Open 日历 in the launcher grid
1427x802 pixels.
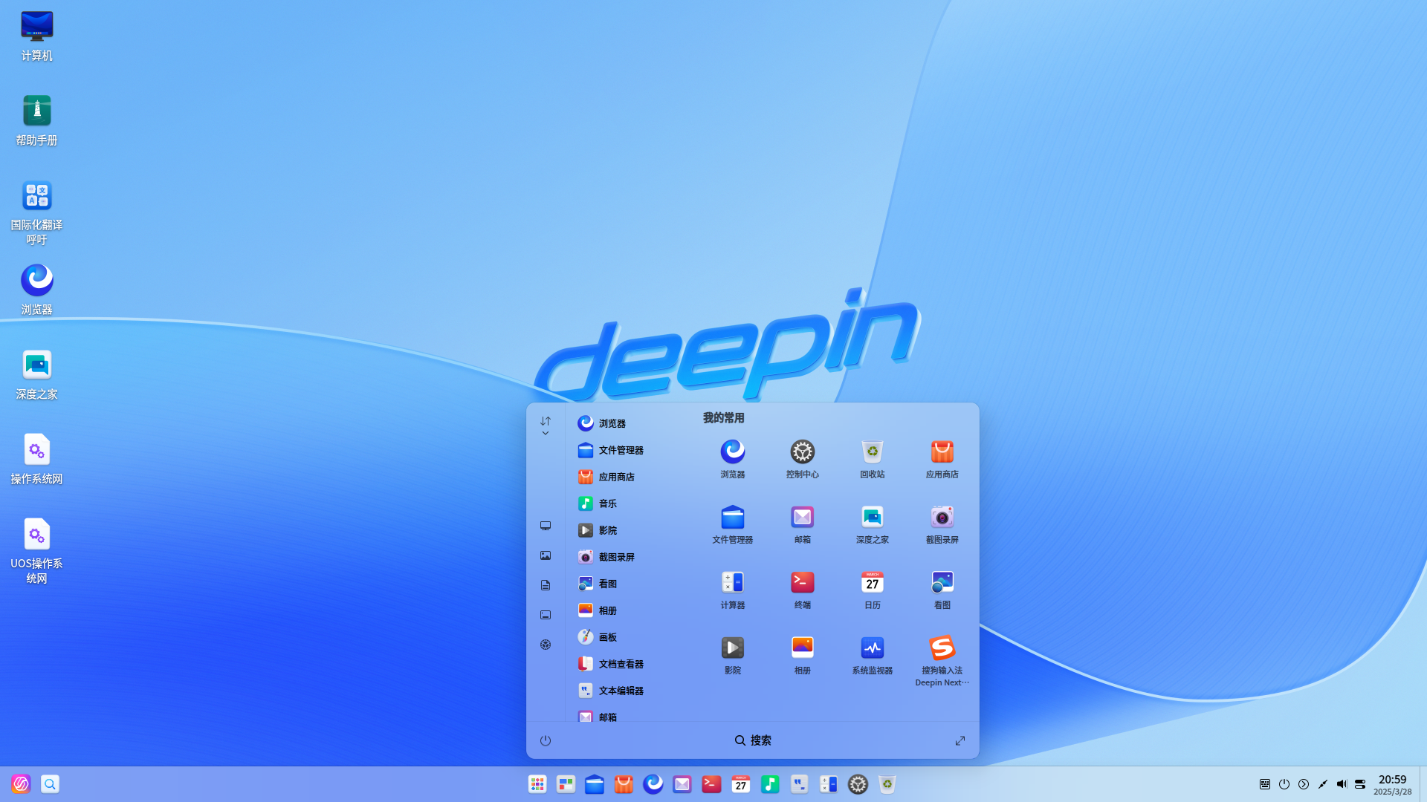[872, 589]
